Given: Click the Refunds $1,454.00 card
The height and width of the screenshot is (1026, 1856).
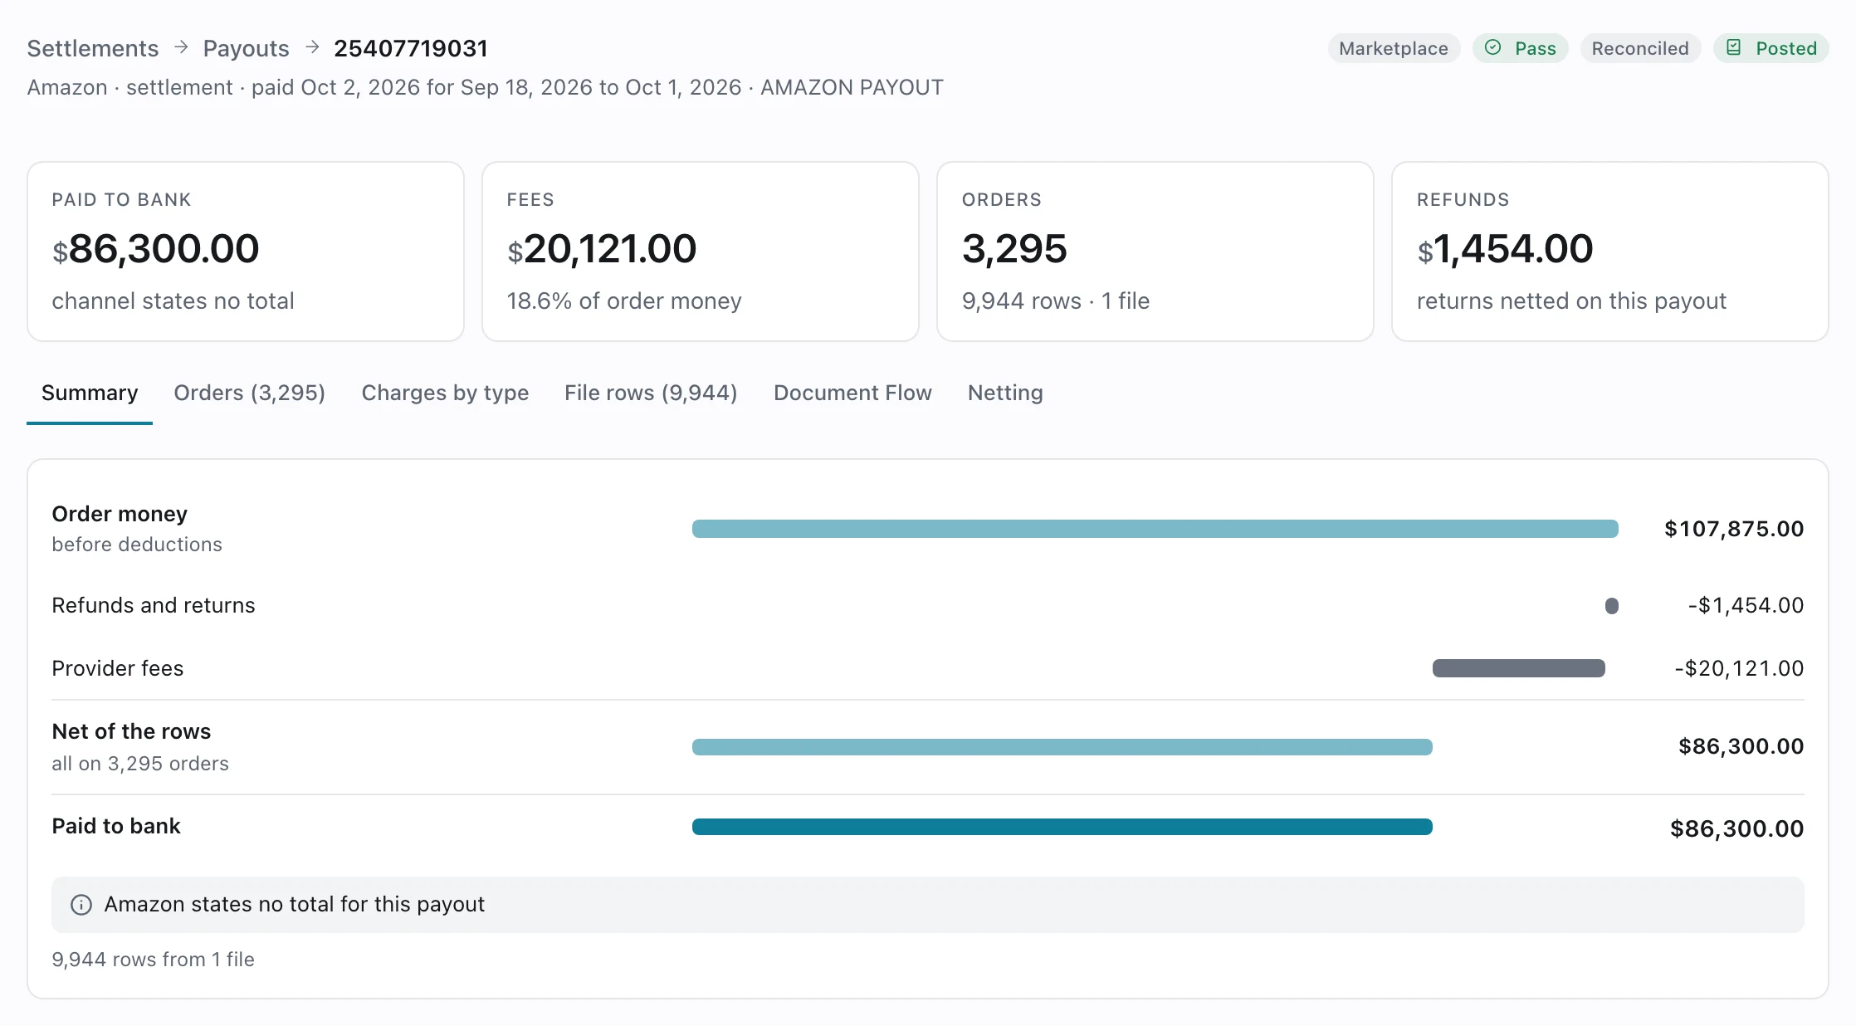Looking at the screenshot, I should pyautogui.click(x=1609, y=252).
